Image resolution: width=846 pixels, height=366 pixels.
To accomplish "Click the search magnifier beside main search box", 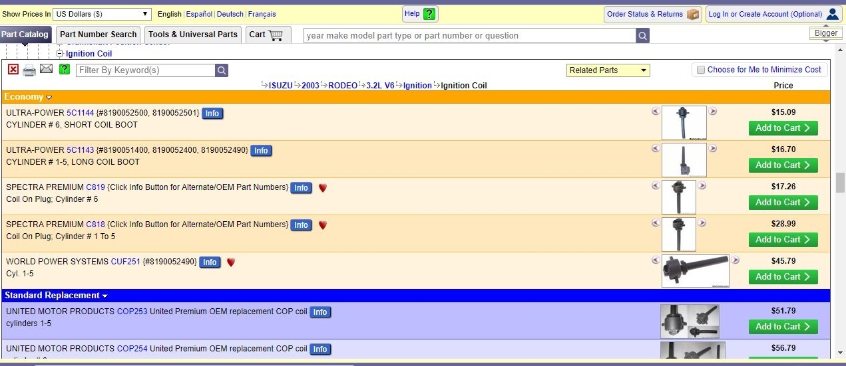I will tap(642, 36).
